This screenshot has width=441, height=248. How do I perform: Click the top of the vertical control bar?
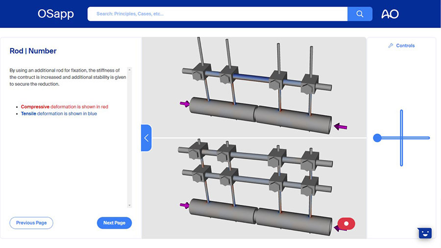[401, 112]
